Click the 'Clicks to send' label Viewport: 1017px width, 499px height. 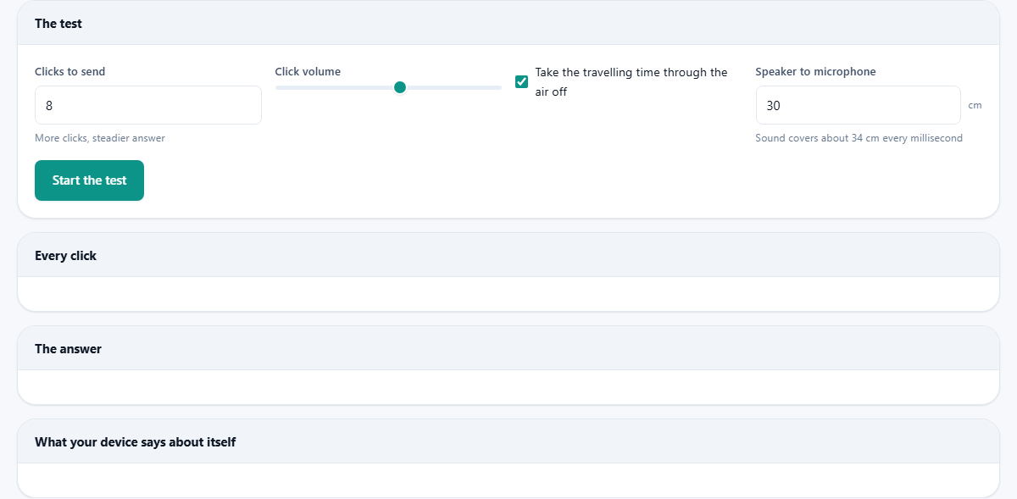[70, 72]
